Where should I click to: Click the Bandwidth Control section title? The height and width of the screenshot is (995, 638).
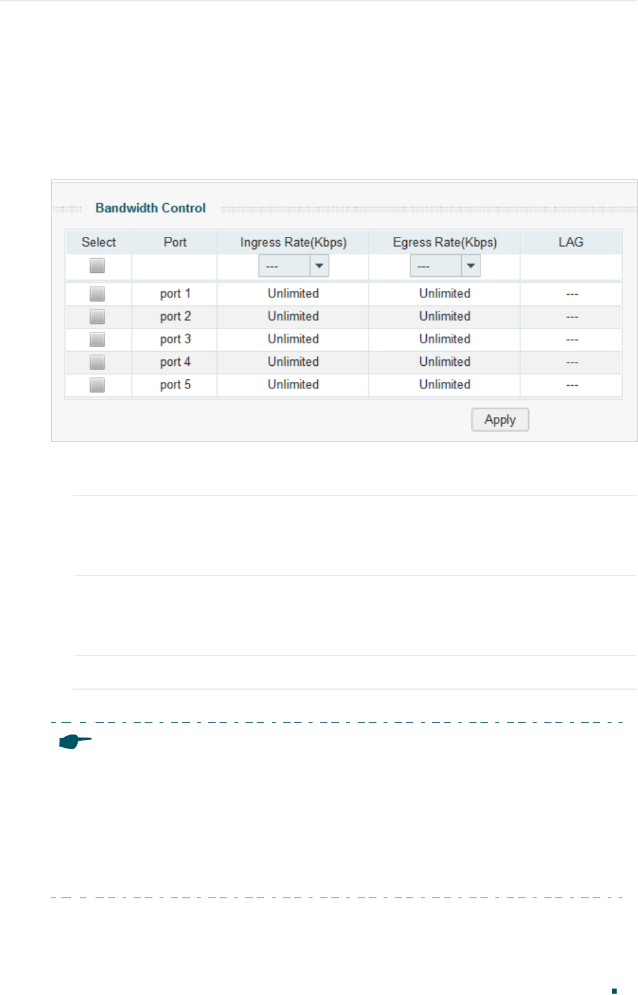click(x=150, y=208)
